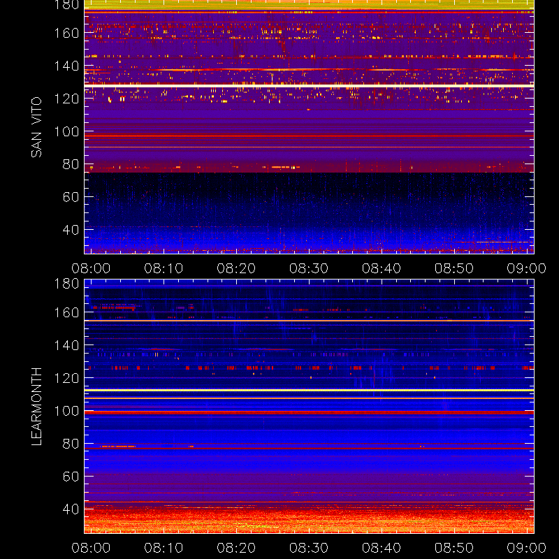Pick the 100 frequency label on Learmonth axis

[x=66, y=411]
